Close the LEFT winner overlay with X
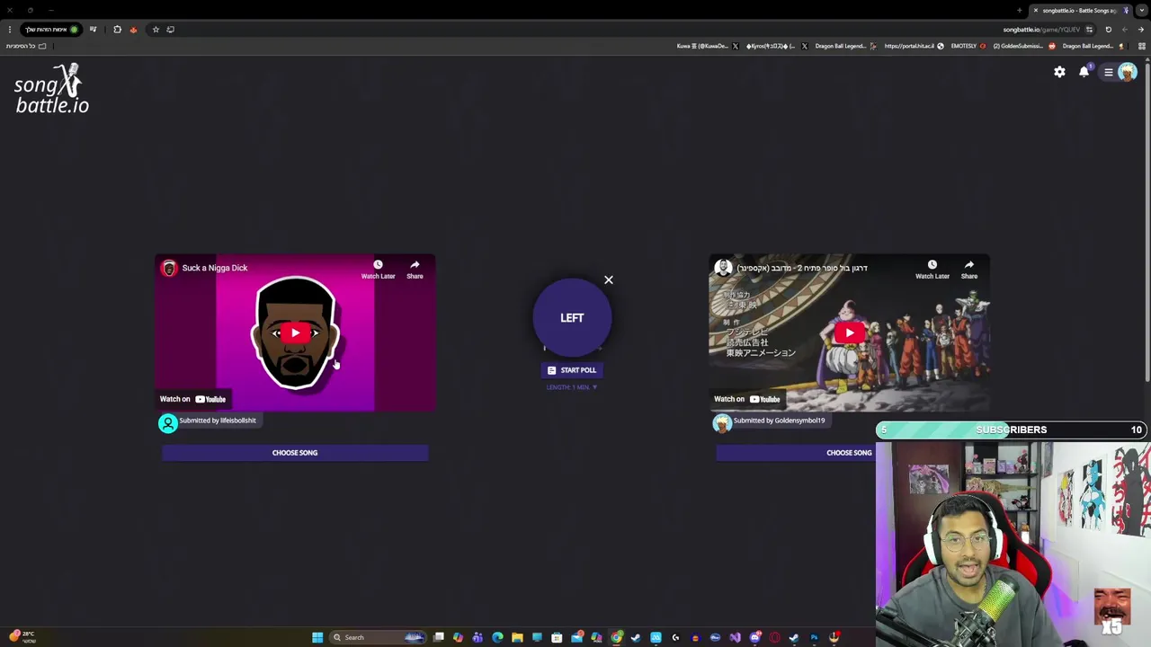This screenshot has height=647, width=1151. tap(609, 280)
